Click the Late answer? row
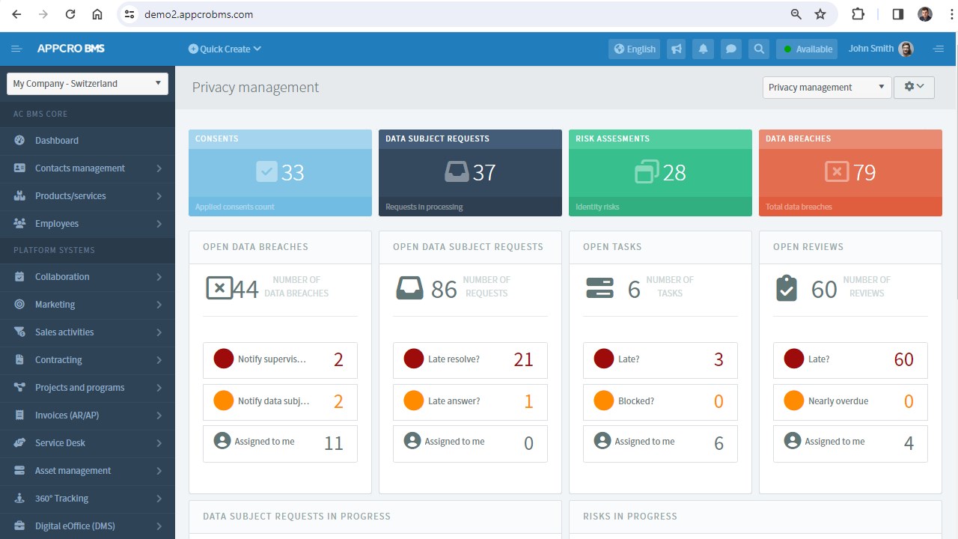This screenshot has height=539, width=958. (470, 402)
